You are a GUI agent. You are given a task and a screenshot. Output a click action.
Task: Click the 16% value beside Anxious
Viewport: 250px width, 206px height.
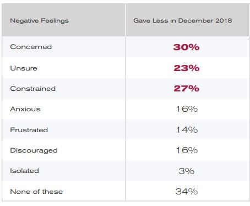click(x=187, y=109)
